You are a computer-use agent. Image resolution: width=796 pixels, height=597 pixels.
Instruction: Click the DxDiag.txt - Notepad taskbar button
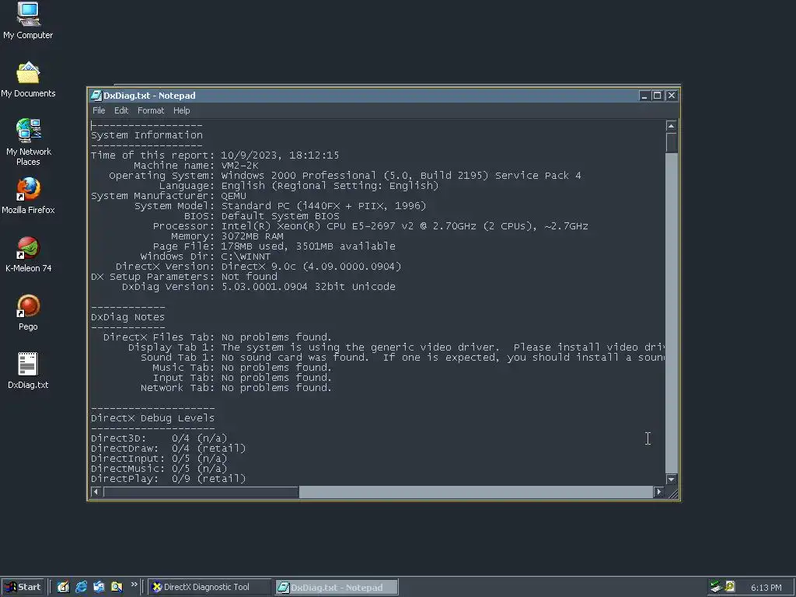coord(337,588)
